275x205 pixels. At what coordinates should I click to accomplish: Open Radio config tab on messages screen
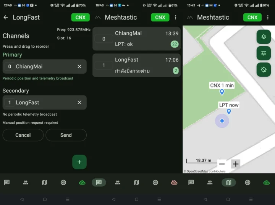[155, 182]
